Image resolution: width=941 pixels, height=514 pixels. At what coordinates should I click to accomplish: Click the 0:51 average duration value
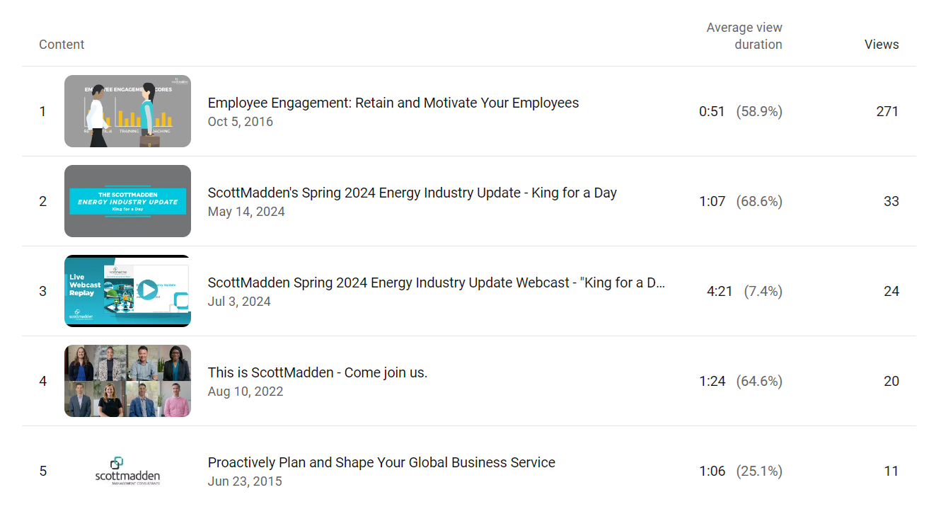pyautogui.click(x=712, y=112)
